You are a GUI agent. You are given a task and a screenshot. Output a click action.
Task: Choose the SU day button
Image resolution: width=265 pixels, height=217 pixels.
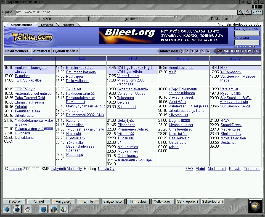pos(219,51)
